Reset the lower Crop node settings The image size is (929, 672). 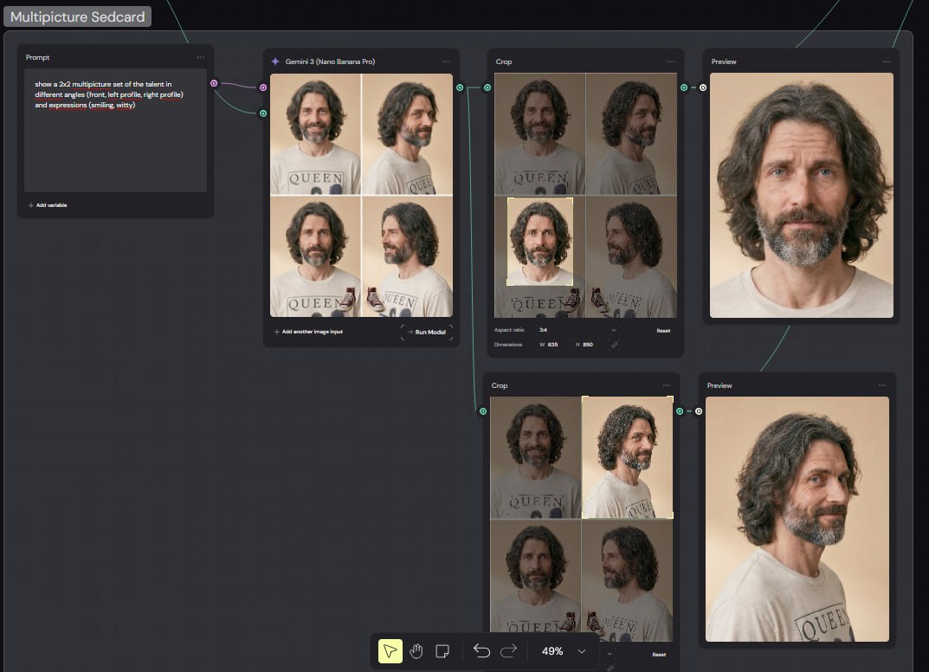point(659,655)
